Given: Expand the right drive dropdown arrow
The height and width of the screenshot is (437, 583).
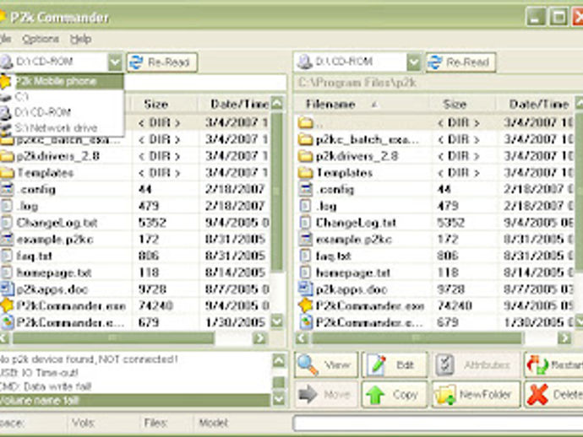Looking at the screenshot, I should 414,62.
